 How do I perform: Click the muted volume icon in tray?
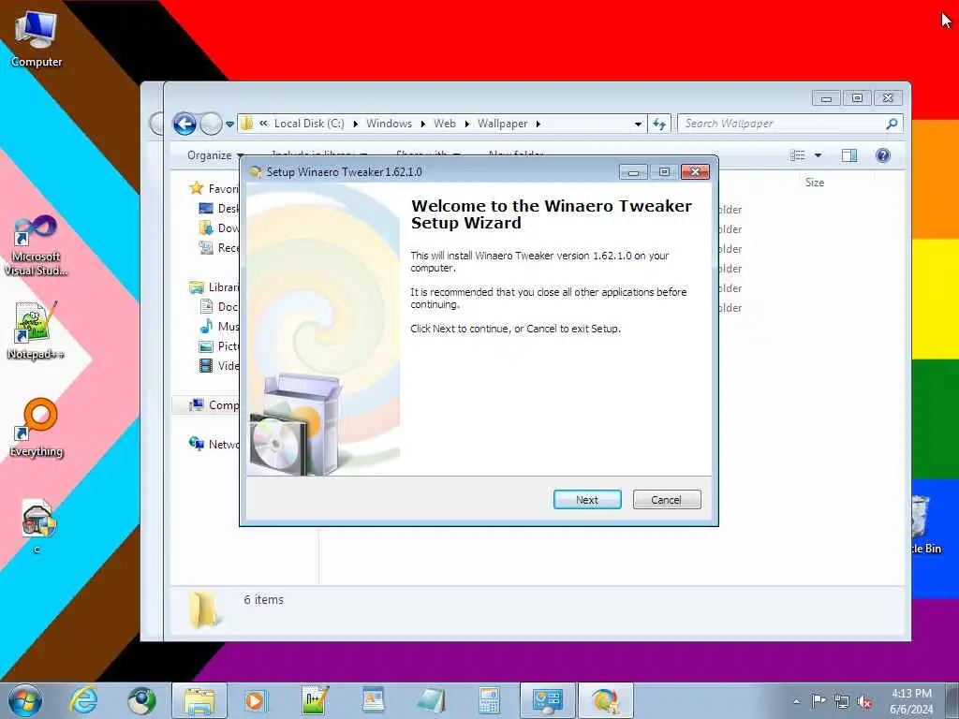[x=864, y=701]
